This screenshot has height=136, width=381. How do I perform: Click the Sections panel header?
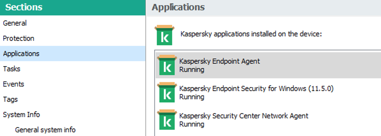click(x=24, y=8)
